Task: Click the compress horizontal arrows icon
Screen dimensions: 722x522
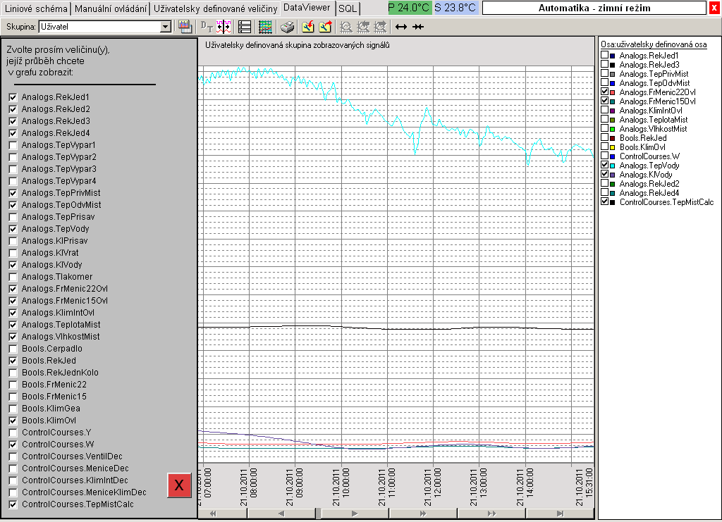Action: pos(418,27)
